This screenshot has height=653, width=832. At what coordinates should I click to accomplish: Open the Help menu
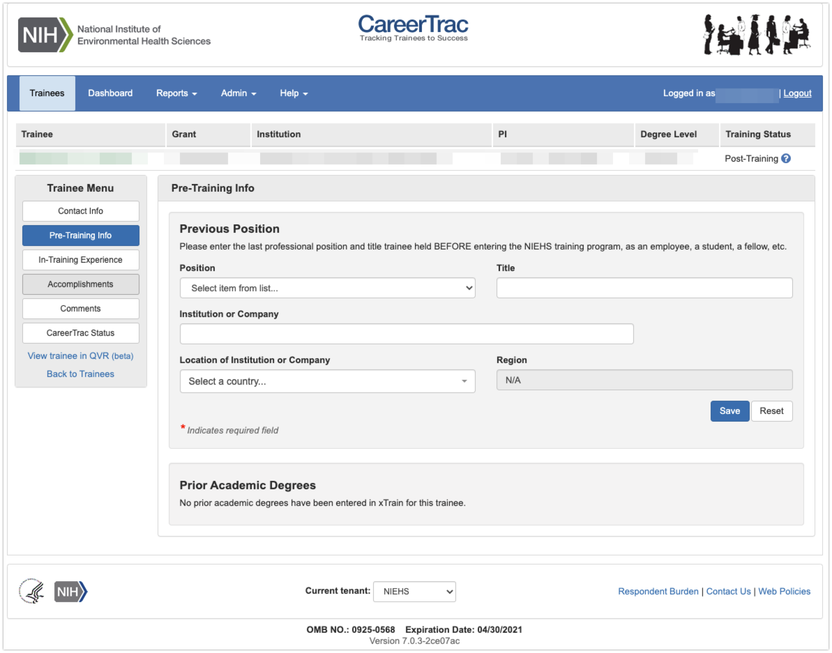click(x=293, y=93)
